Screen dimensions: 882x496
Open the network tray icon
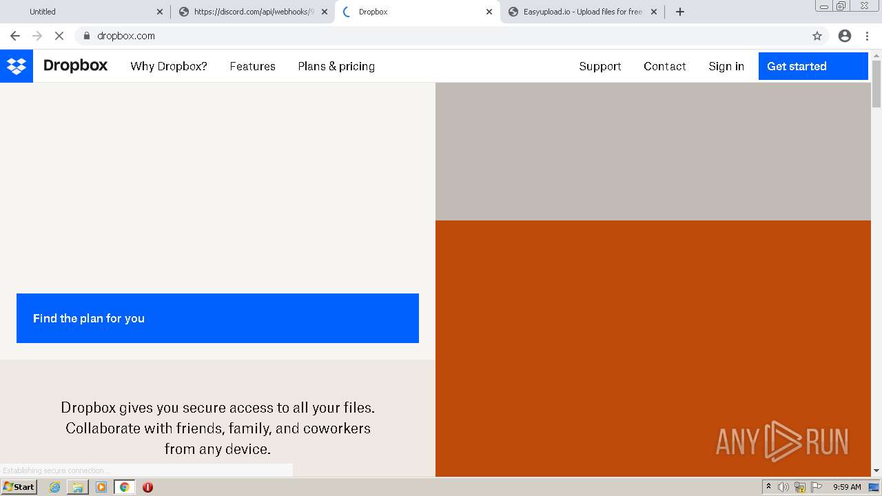point(800,487)
